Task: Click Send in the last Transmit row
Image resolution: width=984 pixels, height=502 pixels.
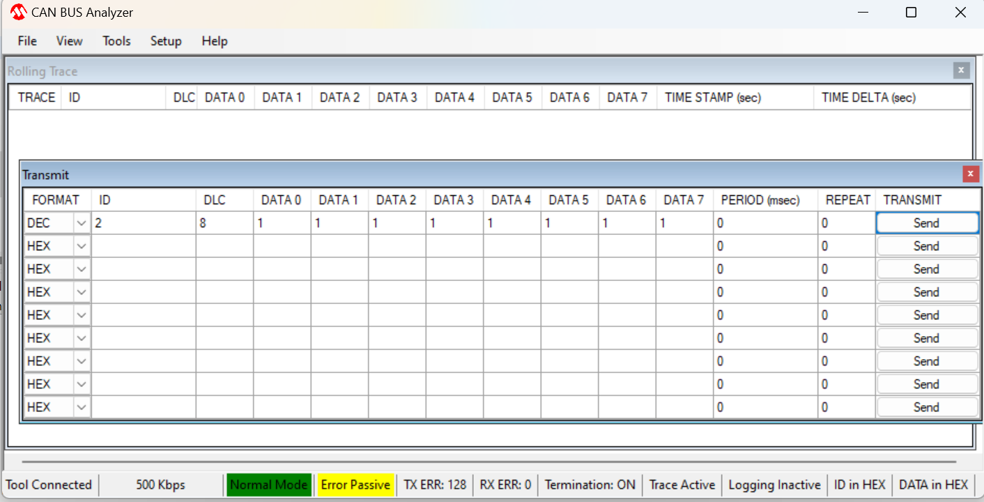Action: point(927,407)
